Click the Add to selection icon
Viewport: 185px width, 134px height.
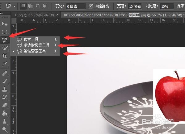click(31, 6)
